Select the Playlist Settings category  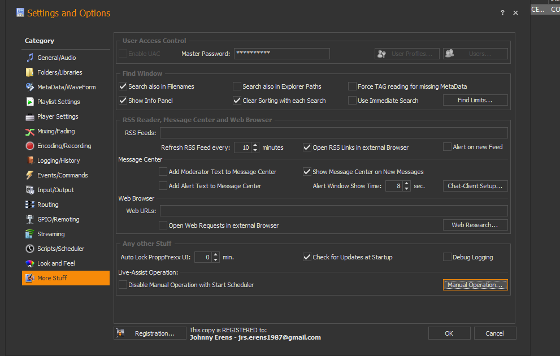coord(66,102)
